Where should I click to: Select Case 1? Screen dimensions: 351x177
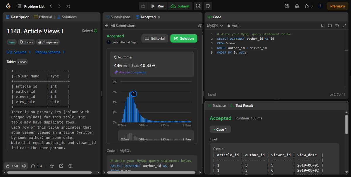[220, 129]
